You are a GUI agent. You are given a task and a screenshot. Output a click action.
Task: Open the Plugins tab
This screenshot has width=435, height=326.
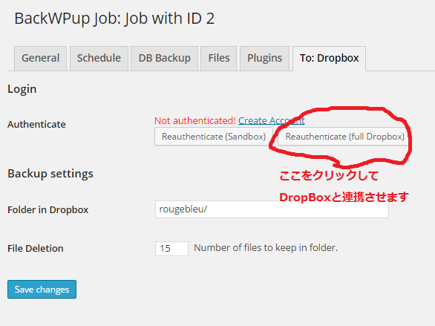pyautogui.click(x=265, y=58)
